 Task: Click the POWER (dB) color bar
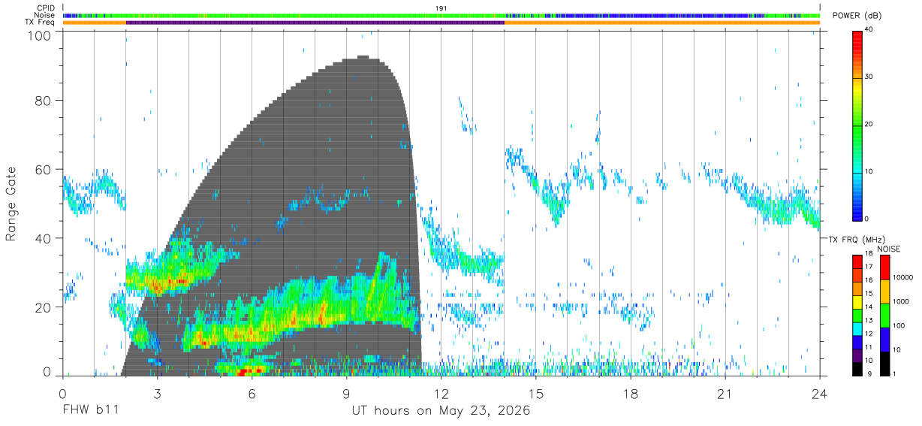pyautogui.click(x=857, y=125)
